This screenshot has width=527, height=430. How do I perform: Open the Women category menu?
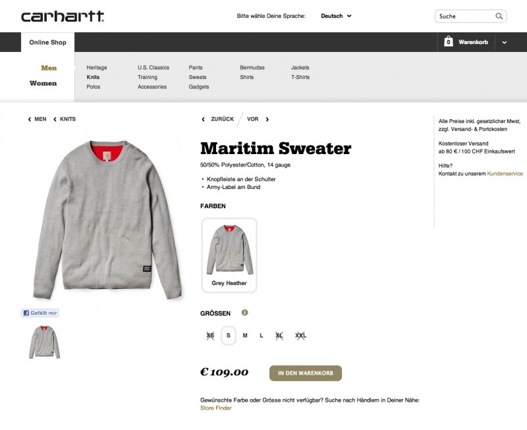click(43, 83)
